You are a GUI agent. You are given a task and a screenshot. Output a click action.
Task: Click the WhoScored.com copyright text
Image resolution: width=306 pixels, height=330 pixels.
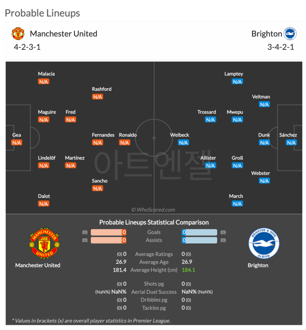(153, 210)
